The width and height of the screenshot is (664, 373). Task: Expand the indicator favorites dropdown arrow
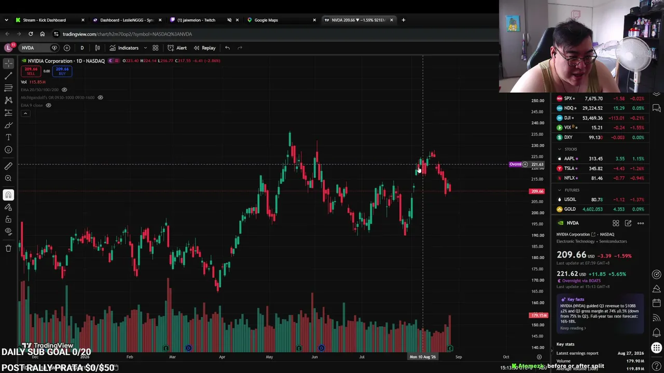[x=145, y=48]
